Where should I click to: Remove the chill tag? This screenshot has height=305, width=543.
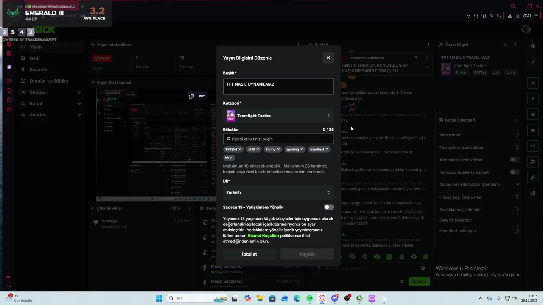[x=258, y=150]
